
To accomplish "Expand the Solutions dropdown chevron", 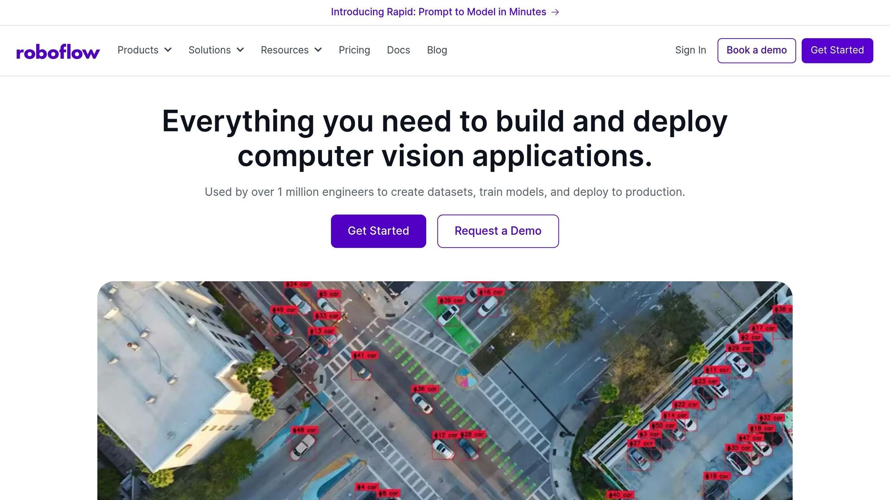I will click(x=240, y=50).
